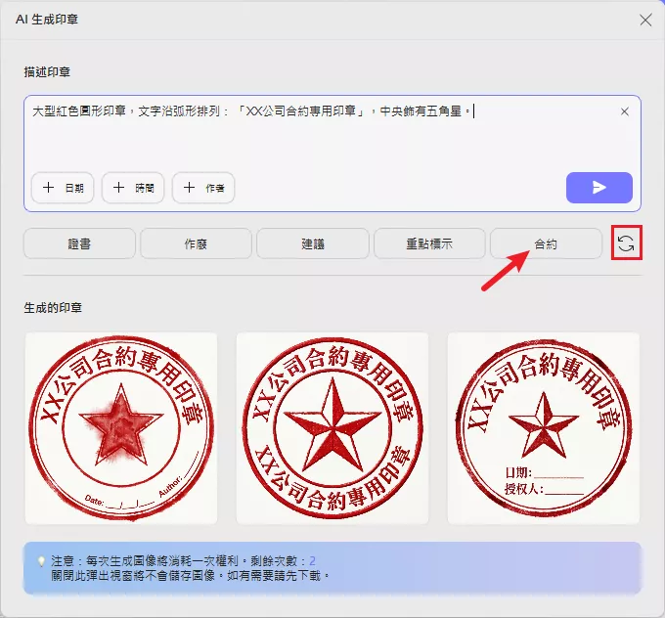The image size is (665, 618).
Task: Add the 時間 field to the description
Action: point(133,188)
